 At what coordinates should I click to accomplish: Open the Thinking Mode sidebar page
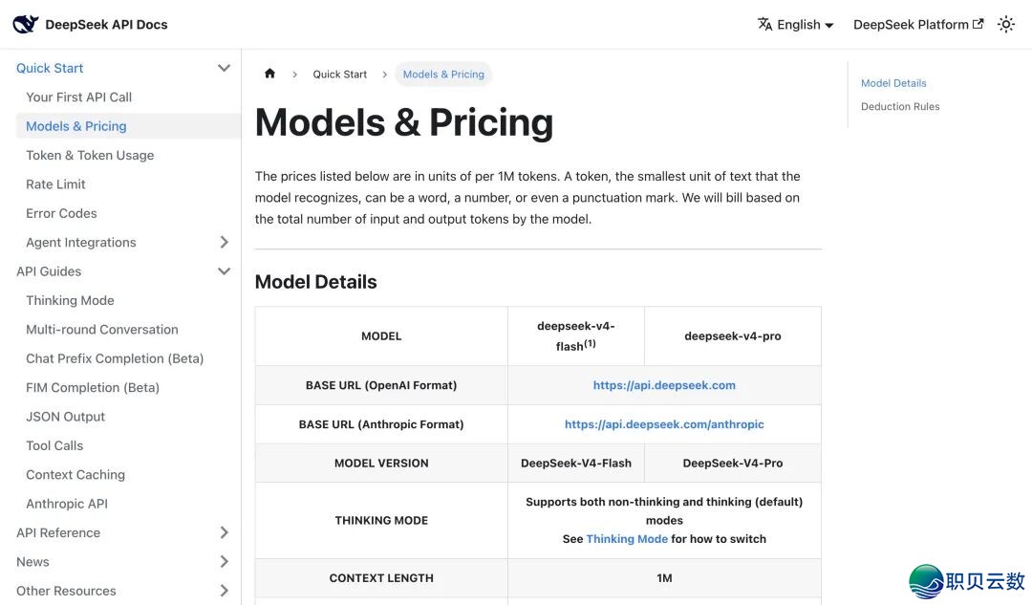[71, 300]
